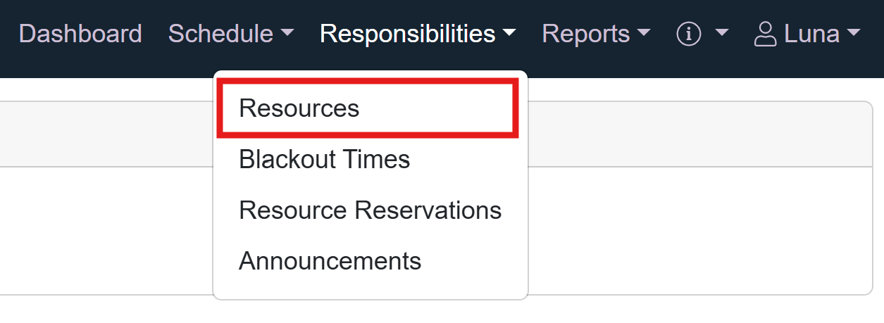Click the info circle icon
Viewport: 884px width, 323px height.
pos(689,34)
